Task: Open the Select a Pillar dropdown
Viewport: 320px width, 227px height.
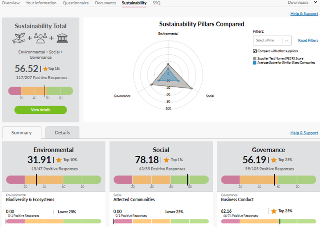Action: click(x=272, y=40)
